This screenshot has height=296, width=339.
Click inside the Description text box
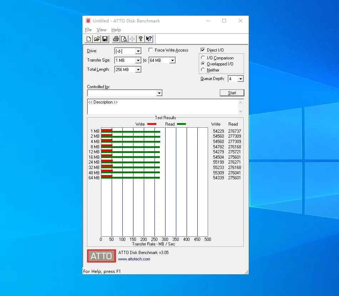click(x=163, y=107)
